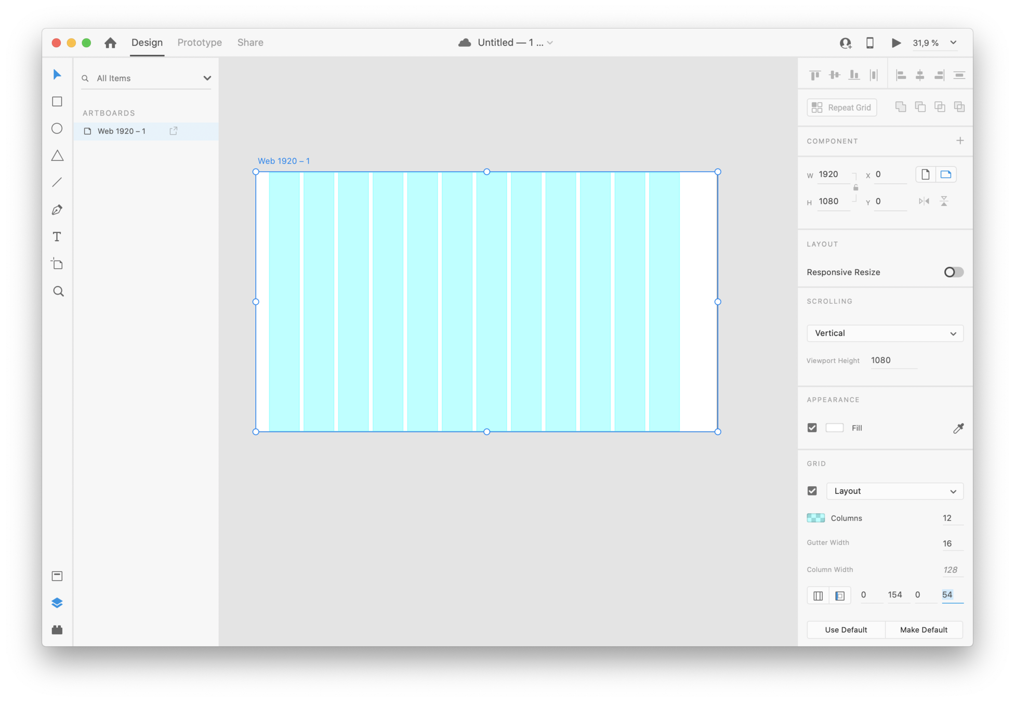Select the Text tool
The height and width of the screenshot is (702, 1015).
[x=57, y=237]
